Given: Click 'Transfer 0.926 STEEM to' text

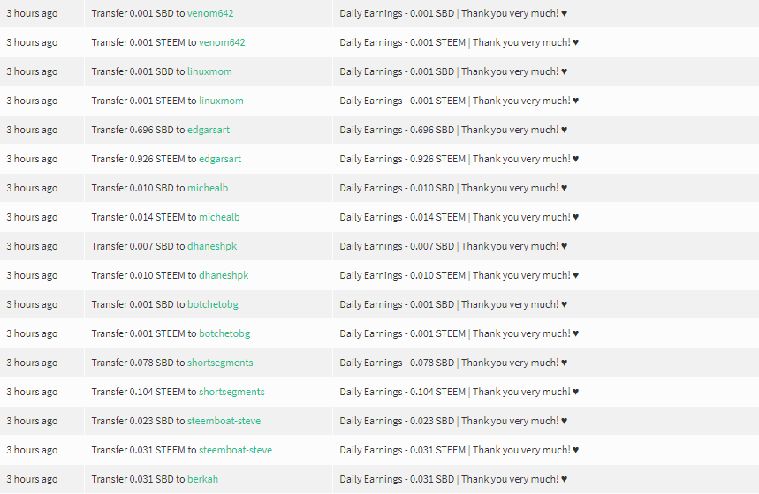Looking at the screenshot, I should pos(144,159).
